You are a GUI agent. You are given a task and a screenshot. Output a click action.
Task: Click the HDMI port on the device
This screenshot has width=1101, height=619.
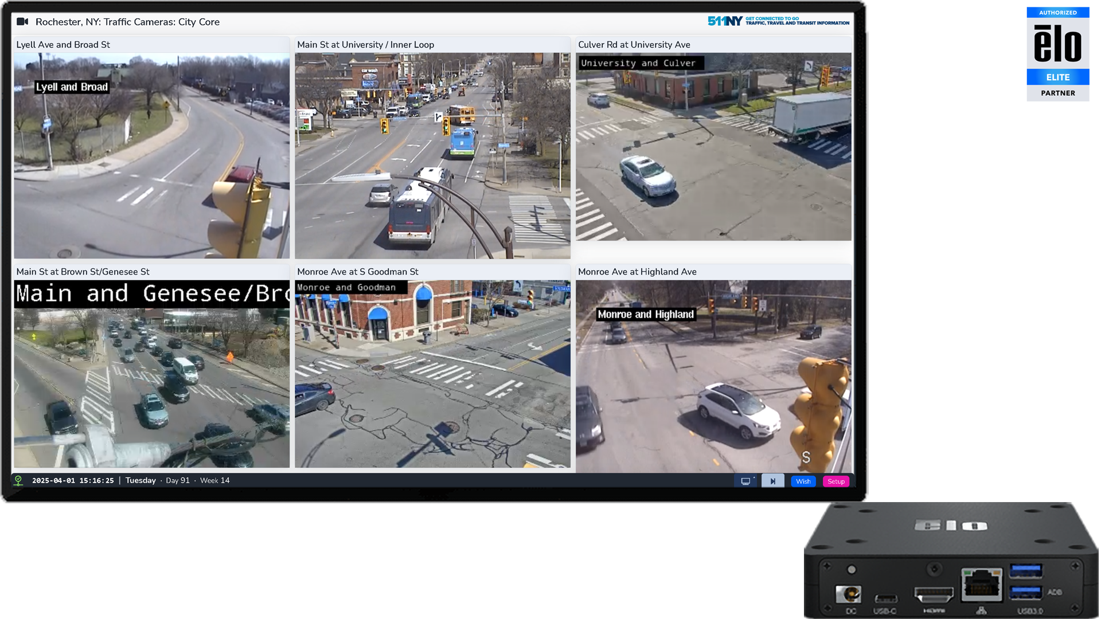pyautogui.click(x=934, y=594)
